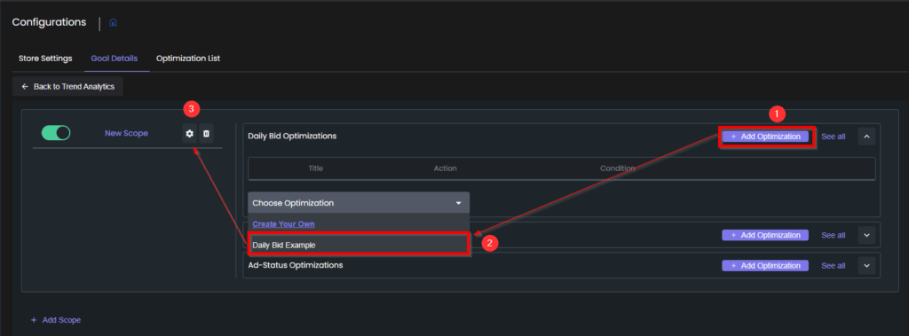
Task: Switch to Store Settings tab
Action: 45,59
